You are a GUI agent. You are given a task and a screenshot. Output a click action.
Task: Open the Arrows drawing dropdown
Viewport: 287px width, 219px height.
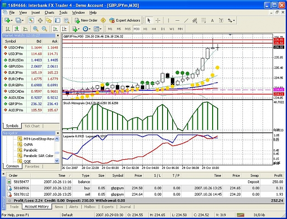click(x=231, y=20)
